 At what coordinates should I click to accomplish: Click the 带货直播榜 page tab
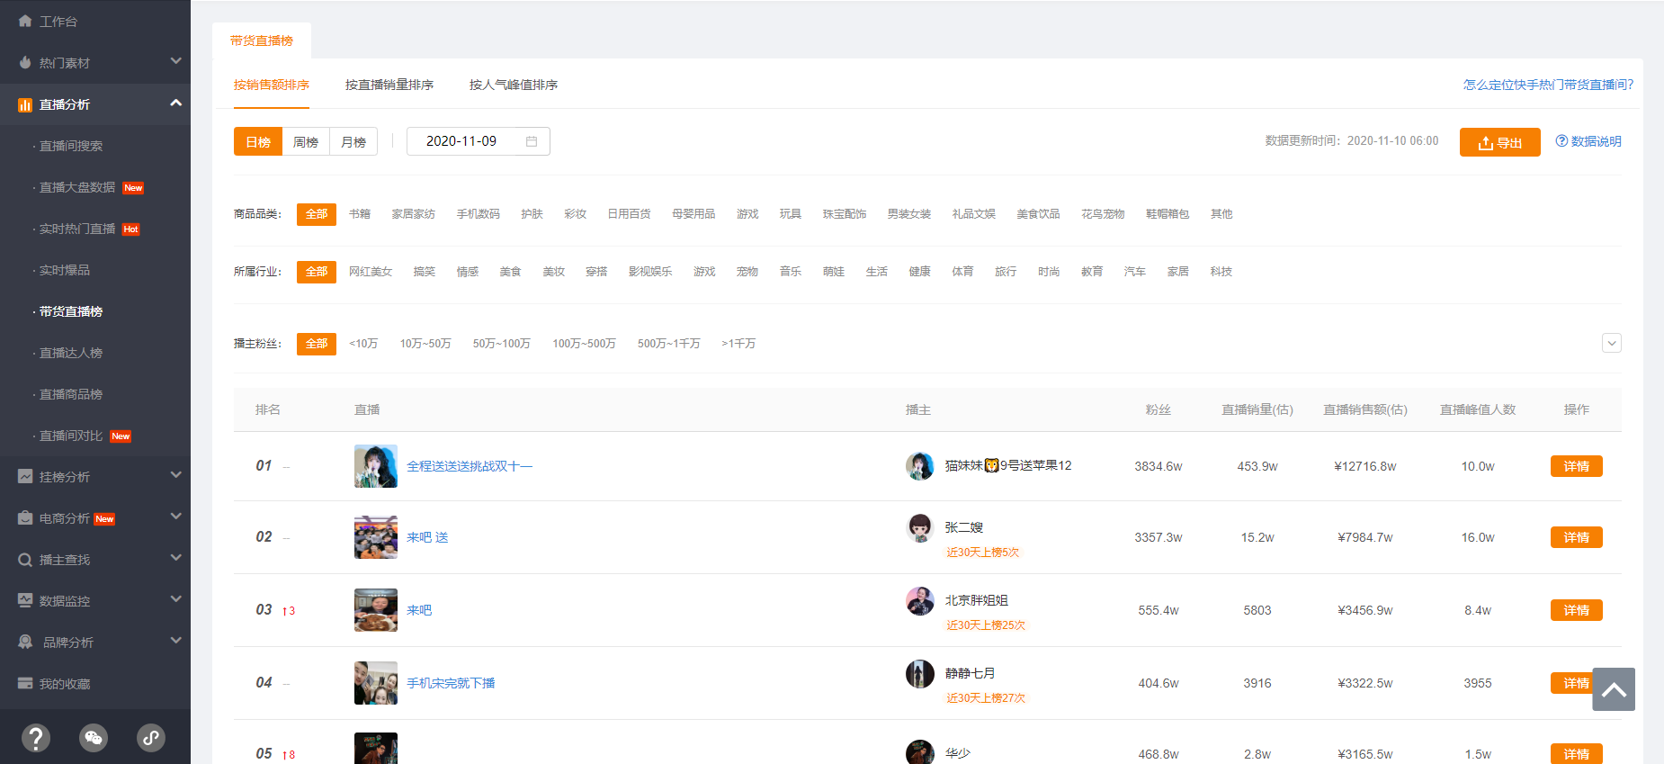coord(262,40)
